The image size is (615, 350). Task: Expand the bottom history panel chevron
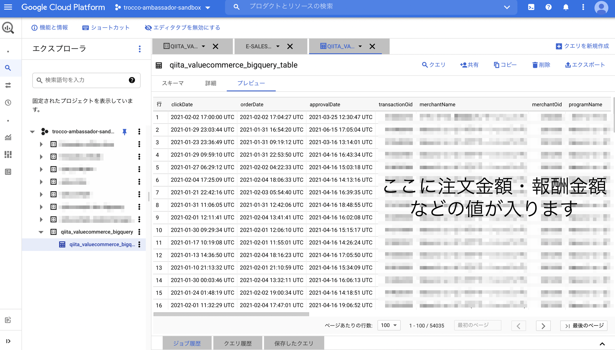coord(602,344)
